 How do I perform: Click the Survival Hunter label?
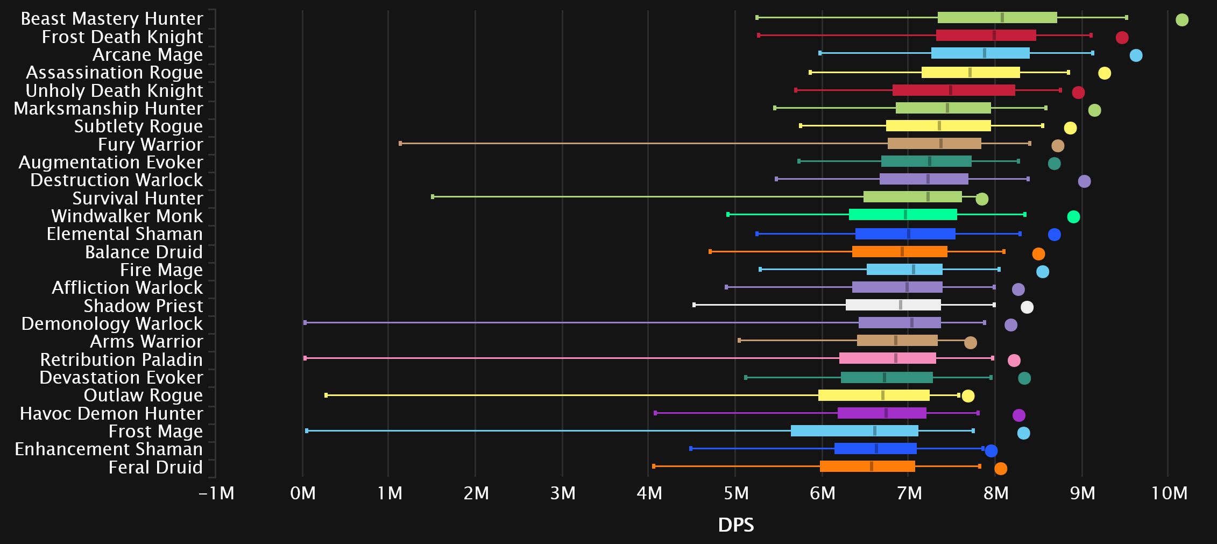(x=138, y=198)
